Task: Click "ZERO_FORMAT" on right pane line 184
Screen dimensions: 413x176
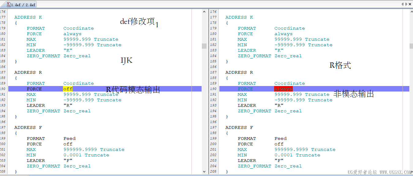Action: pos(255,56)
